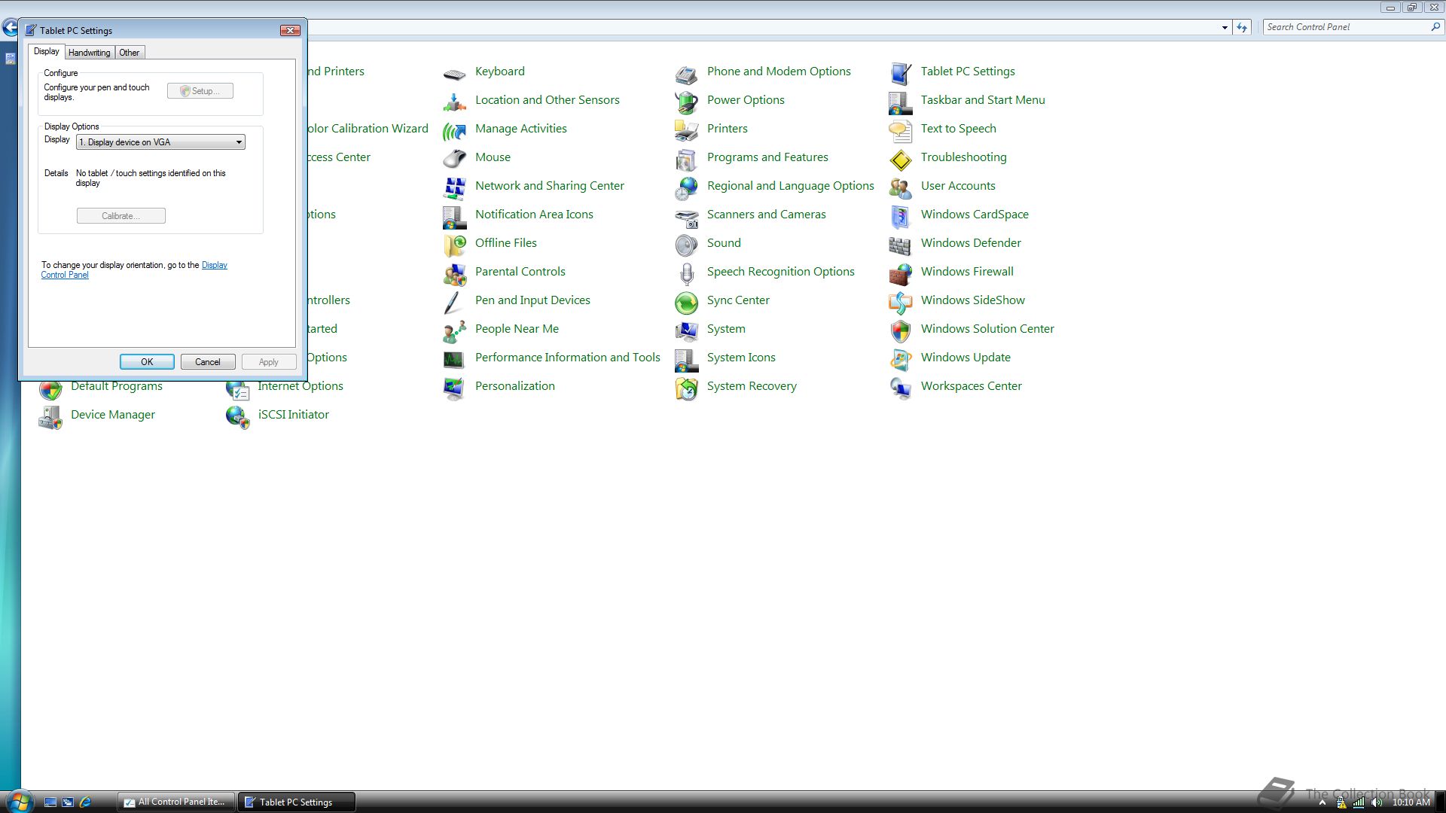Open the Workspaces Center link

971,385
